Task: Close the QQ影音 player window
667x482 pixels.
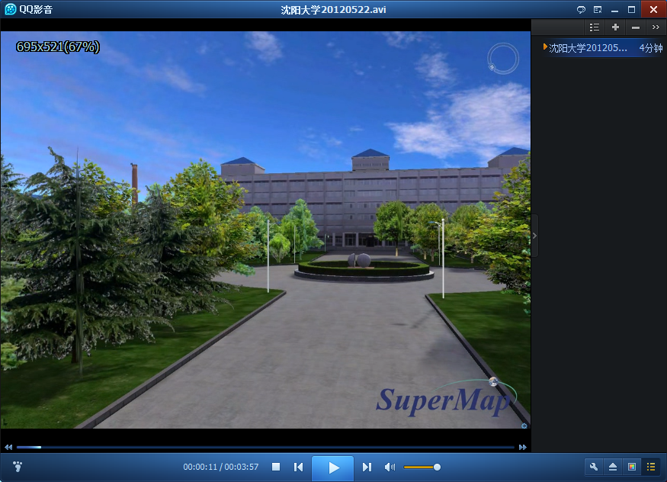Action: pyautogui.click(x=653, y=9)
